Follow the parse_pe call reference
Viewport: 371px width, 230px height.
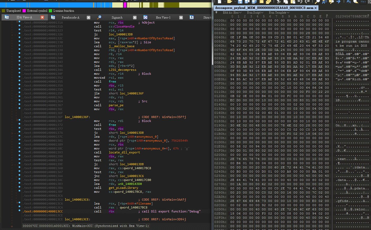click(x=116, y=105)
